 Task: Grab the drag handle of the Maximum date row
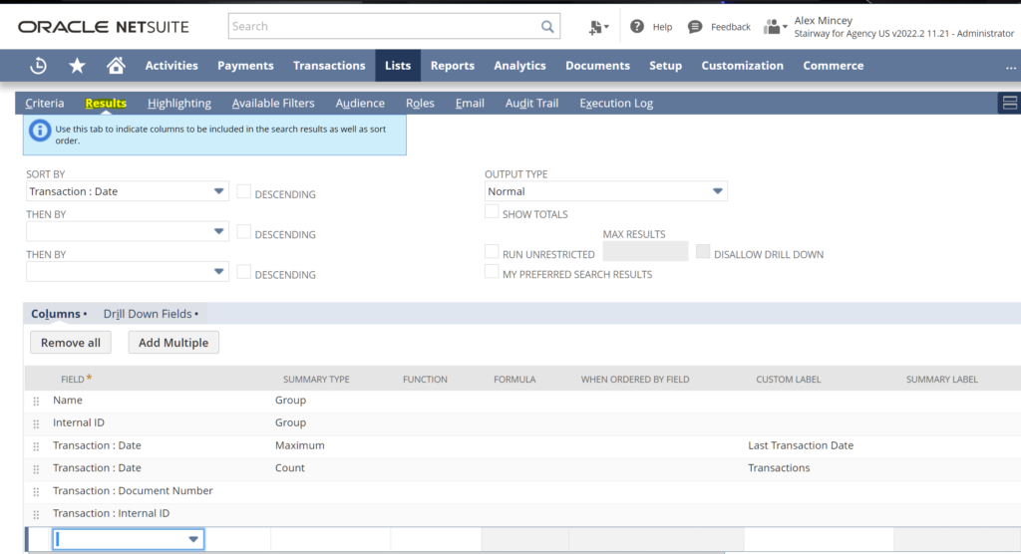tap(37, 446)
